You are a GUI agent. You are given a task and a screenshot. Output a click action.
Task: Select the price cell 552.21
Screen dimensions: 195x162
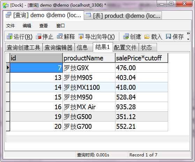142,126
